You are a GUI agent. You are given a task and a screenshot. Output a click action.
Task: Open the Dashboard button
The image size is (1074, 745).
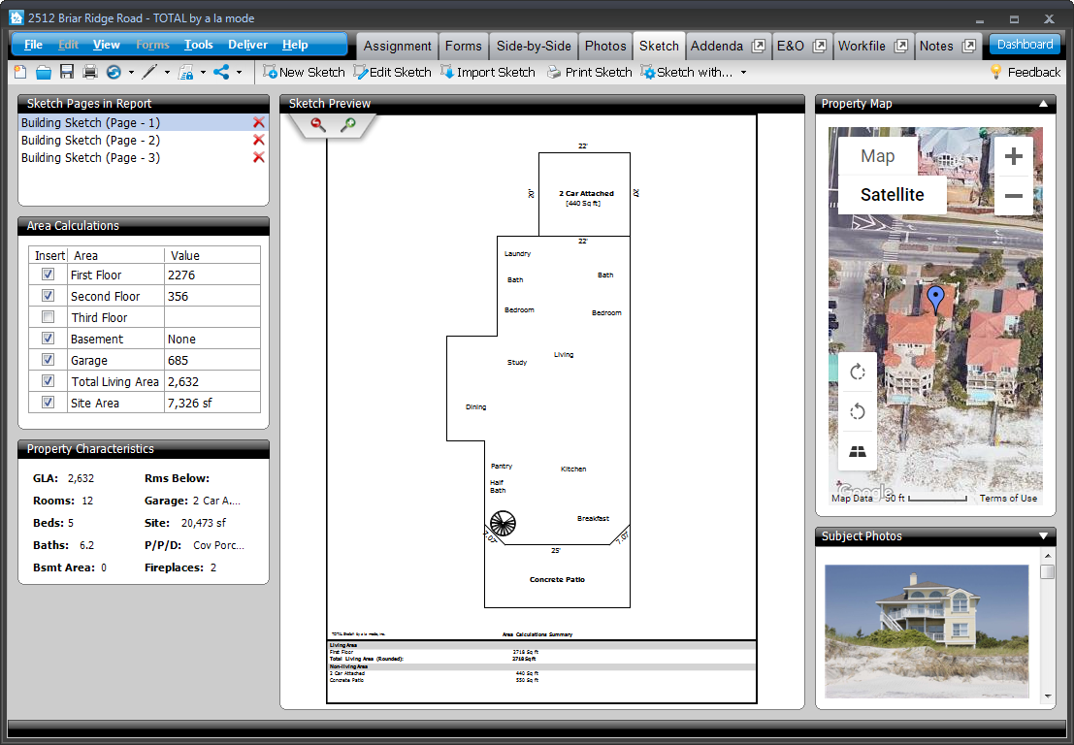tap(1025, 45)
